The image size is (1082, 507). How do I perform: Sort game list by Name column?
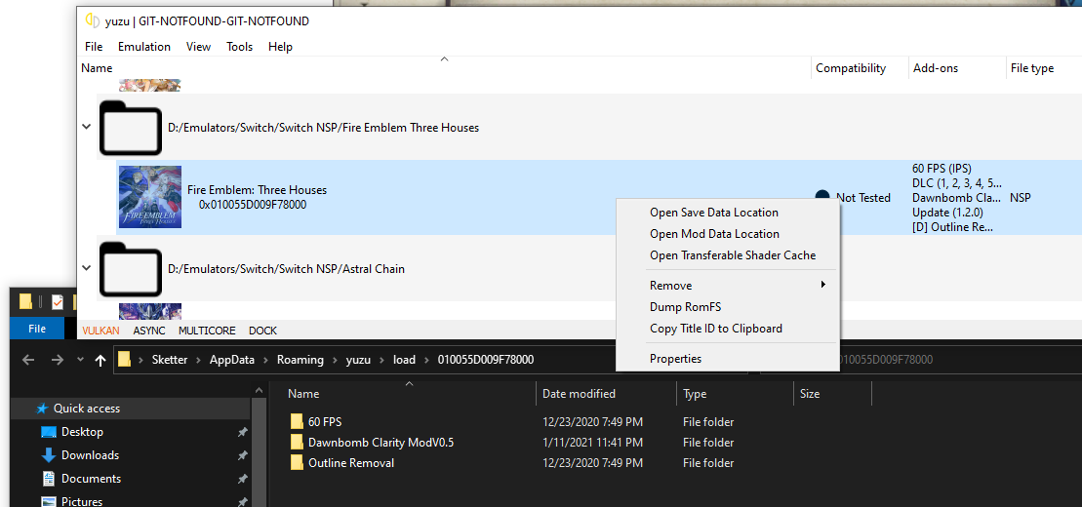point(97,68)
